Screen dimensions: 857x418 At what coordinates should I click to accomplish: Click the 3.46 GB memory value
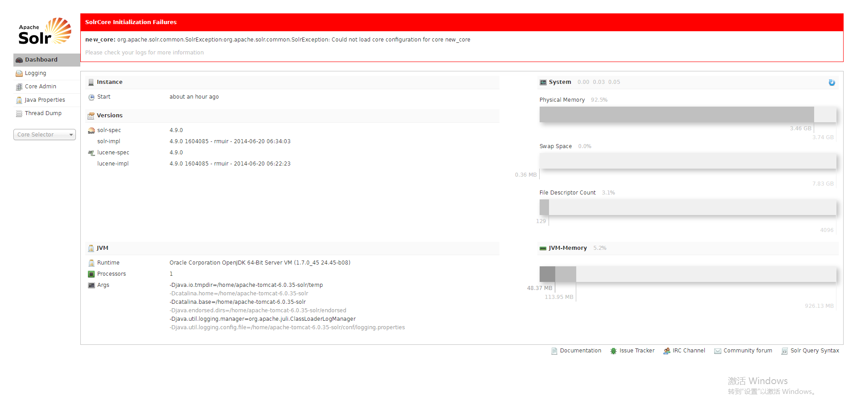[800, 128]
